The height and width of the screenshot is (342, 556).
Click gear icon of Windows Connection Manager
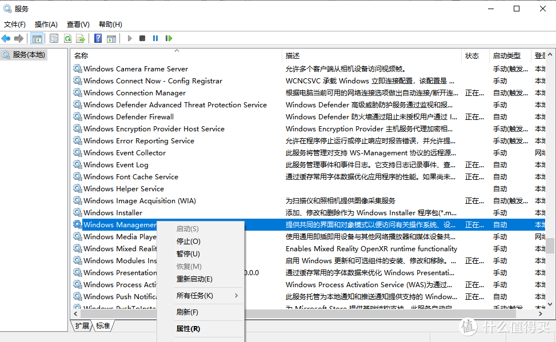tap(78, 92)
